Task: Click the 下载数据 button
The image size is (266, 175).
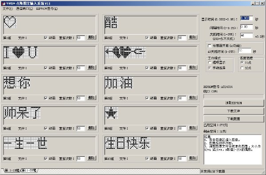Action: (x=234, y=119)
